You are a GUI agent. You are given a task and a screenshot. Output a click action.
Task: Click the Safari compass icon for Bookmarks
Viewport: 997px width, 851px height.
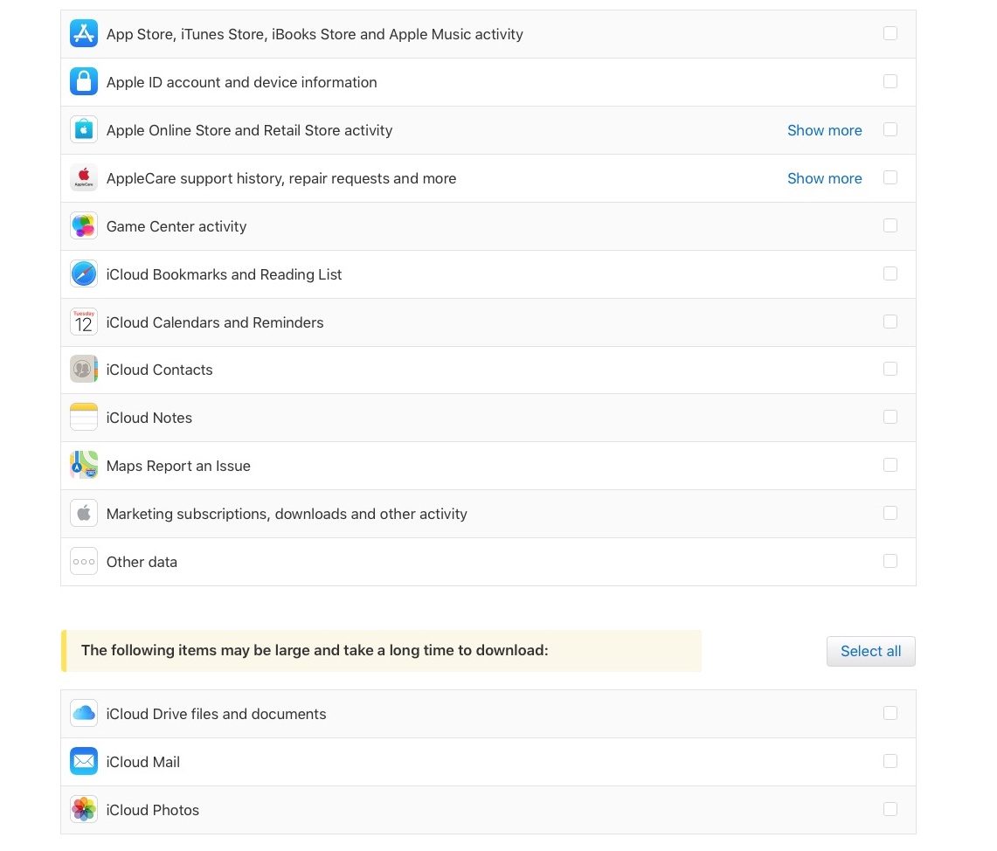[x=84, y=274]
